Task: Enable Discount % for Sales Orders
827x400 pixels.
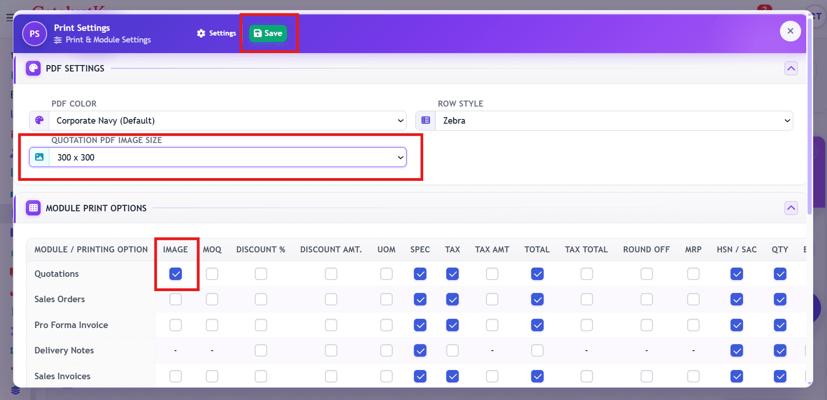Action: pyautogui.click(x=261, y=299)
